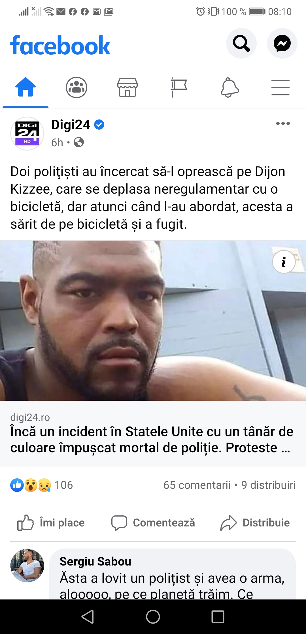The height and width of the screenshot is (634, 306).
Task: Go to Home feed tab
Action: 25,87
